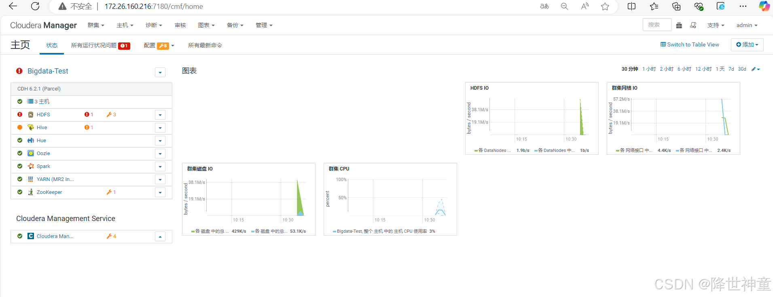Open the split screen icon

click(x=631, y=6)
